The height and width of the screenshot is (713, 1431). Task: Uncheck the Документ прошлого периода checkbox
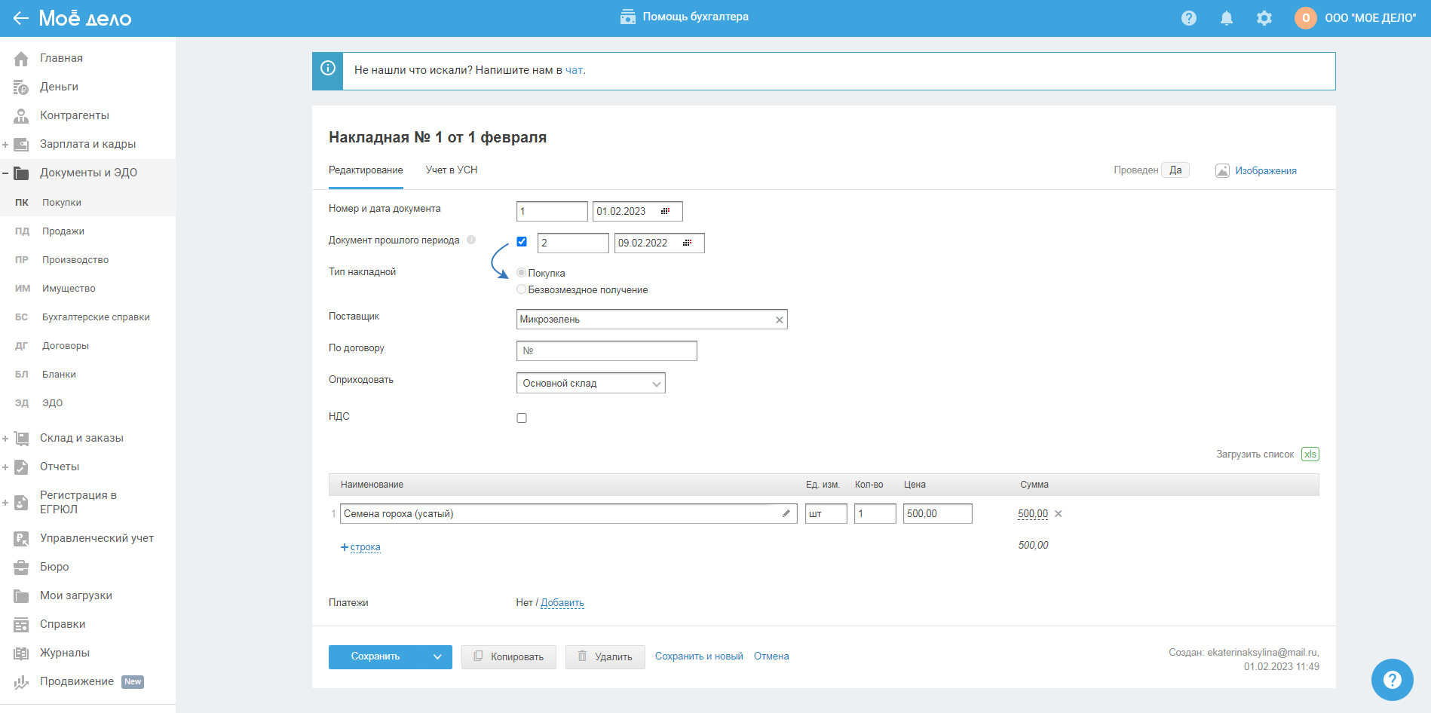pyautogui.click(x=522, y=242)
